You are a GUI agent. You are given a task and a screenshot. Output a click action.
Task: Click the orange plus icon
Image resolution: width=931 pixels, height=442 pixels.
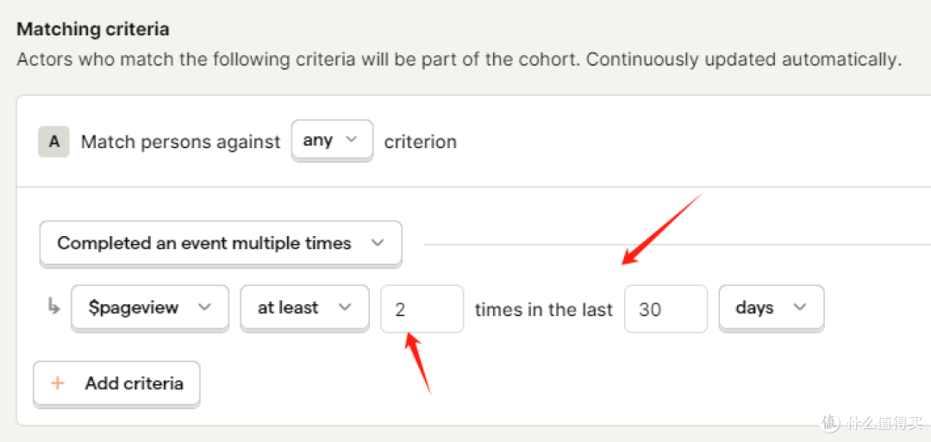pos(58,383)
